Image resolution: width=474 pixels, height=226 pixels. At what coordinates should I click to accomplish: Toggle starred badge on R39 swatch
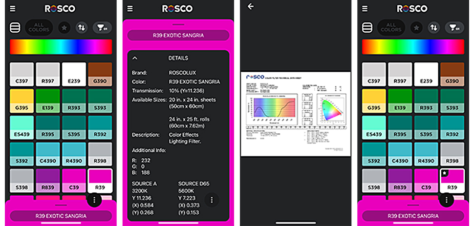tap(444, 173)
